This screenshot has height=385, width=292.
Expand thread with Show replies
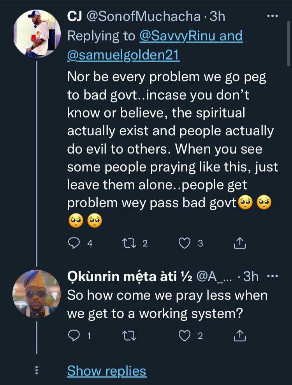(107, 371)
